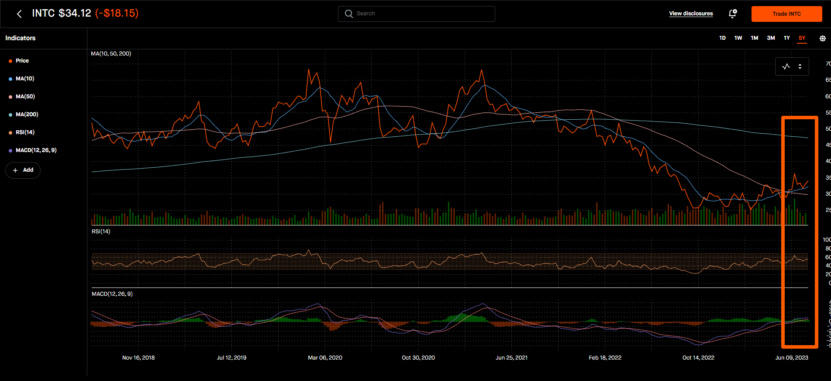Click the Oct 14, 2022 axis date

point(698,358)
